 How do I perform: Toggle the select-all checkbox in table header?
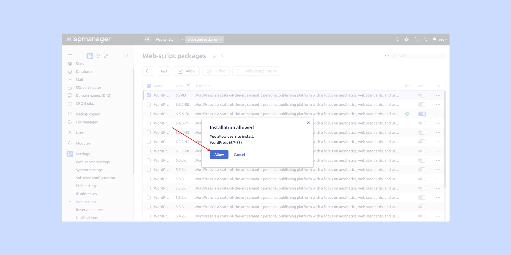[x=149, y=86]
